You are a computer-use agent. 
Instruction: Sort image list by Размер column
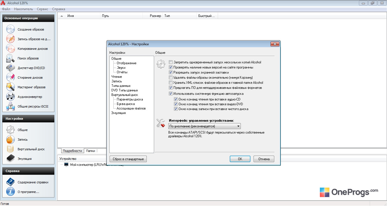pos(152,16)
